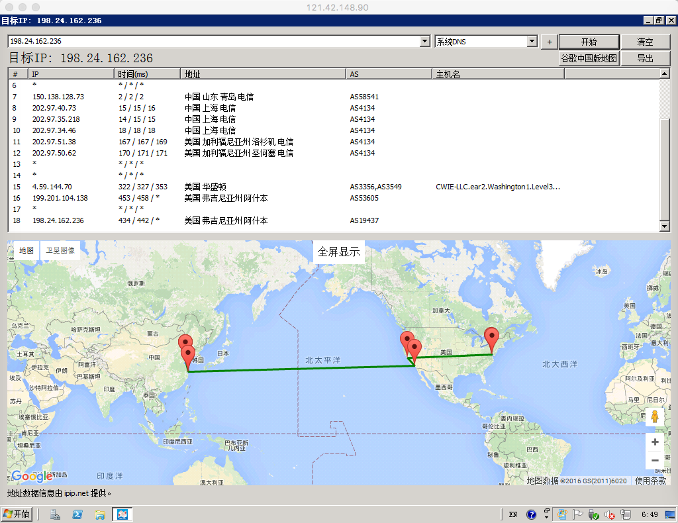This screenshot has height=523, width=678.
Task: Open the Windows 开始 start menu
Action: (x=17, y=514)
